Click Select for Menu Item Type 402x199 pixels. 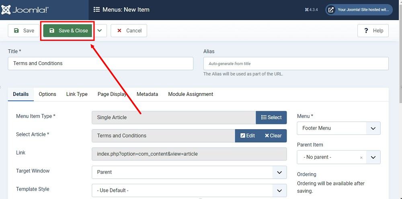[x=271, y=118]
